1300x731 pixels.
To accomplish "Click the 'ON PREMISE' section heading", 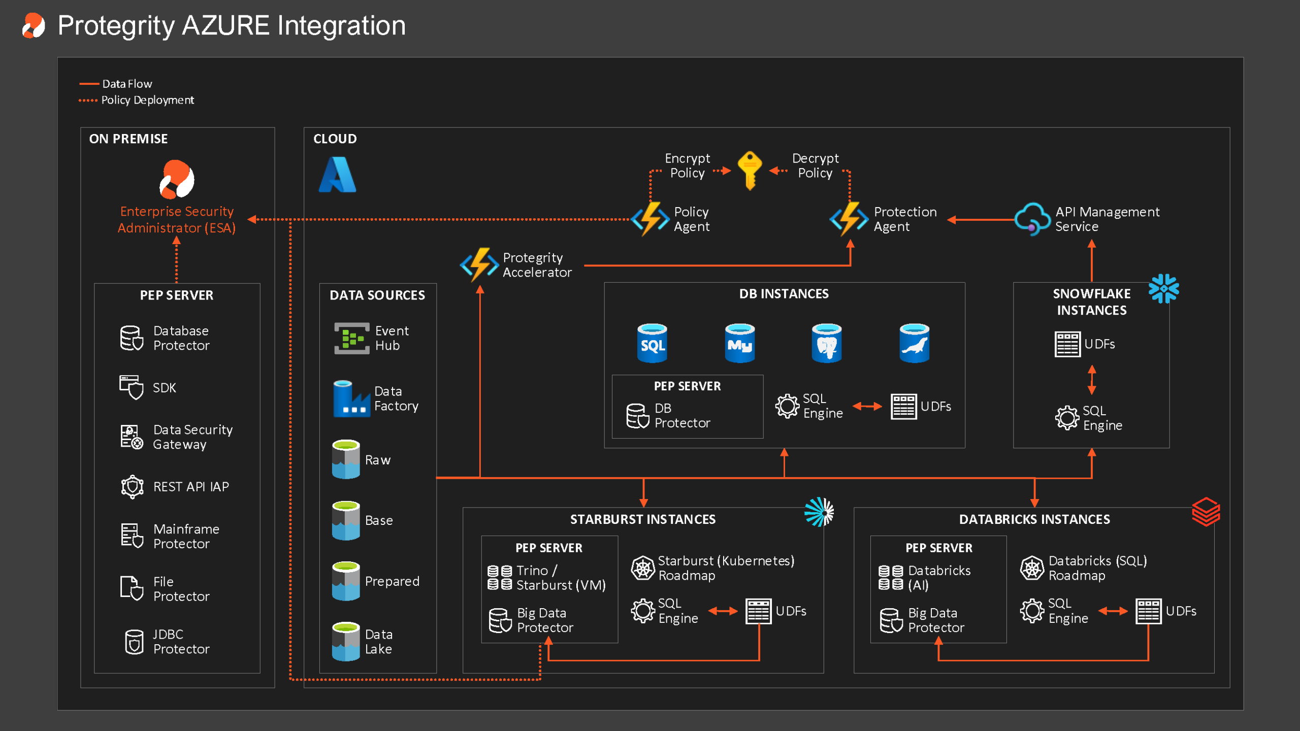I will (128, 139).
